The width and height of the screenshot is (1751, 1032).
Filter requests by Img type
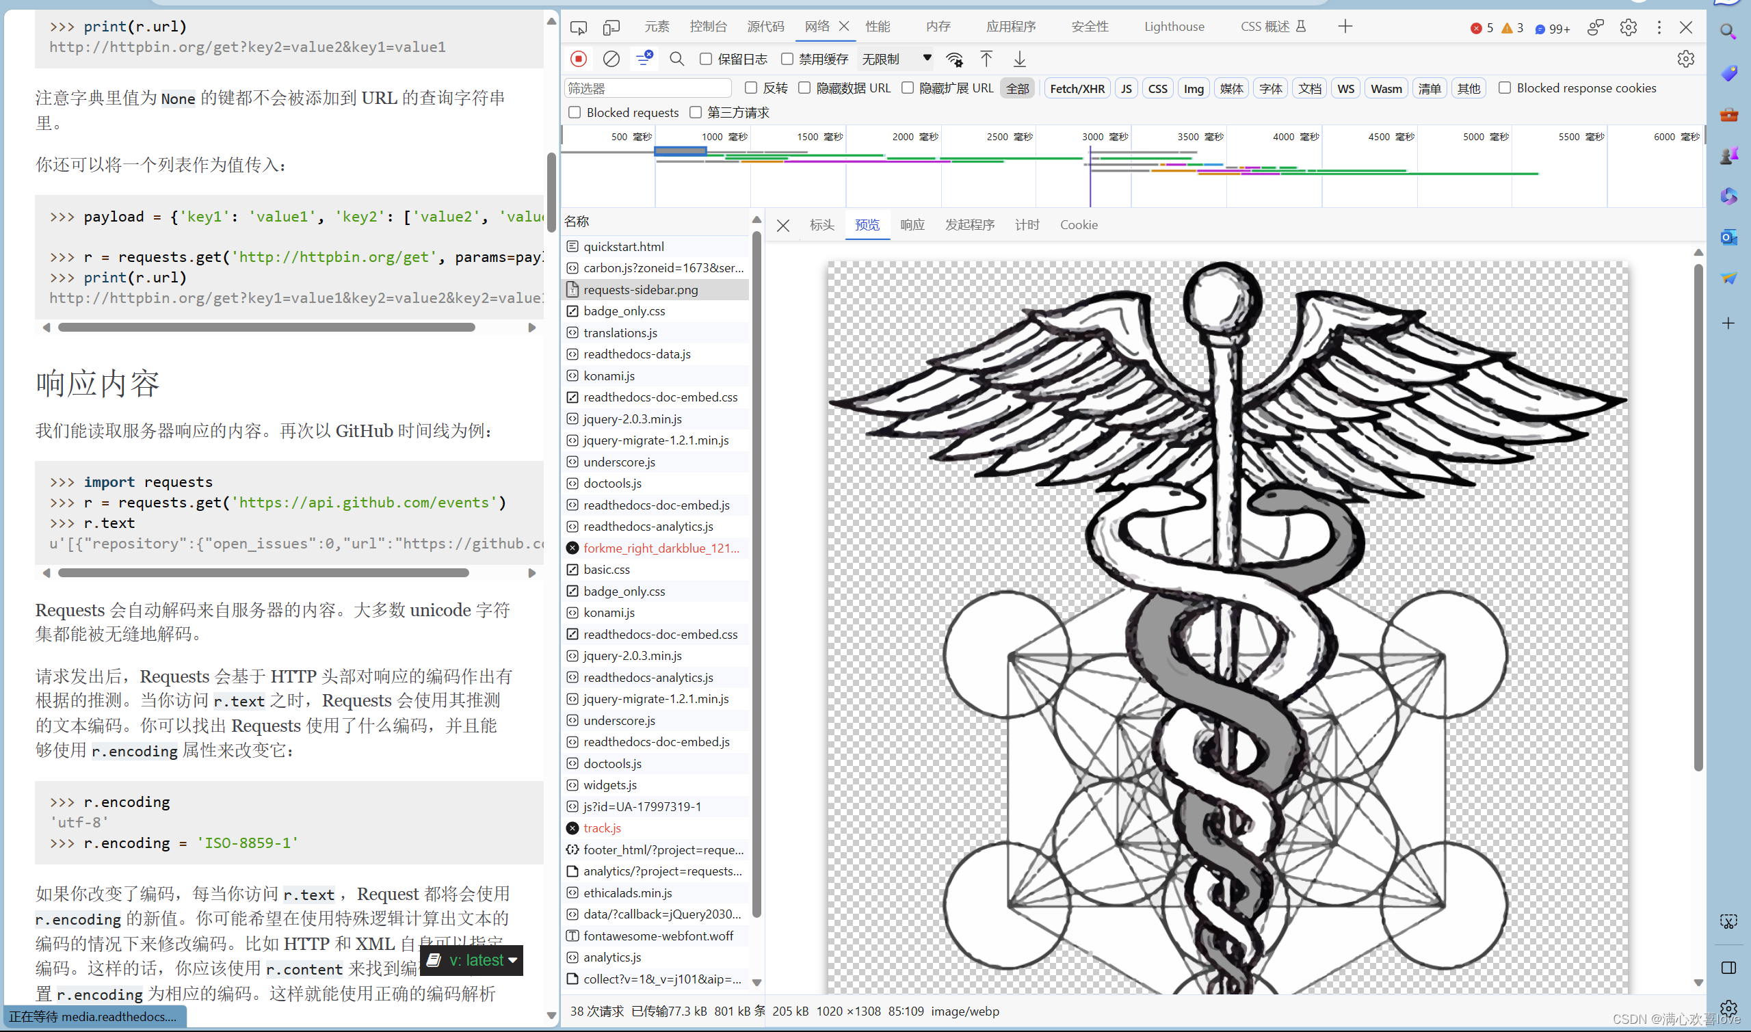pyautogui.click(x=1194, y=89)
